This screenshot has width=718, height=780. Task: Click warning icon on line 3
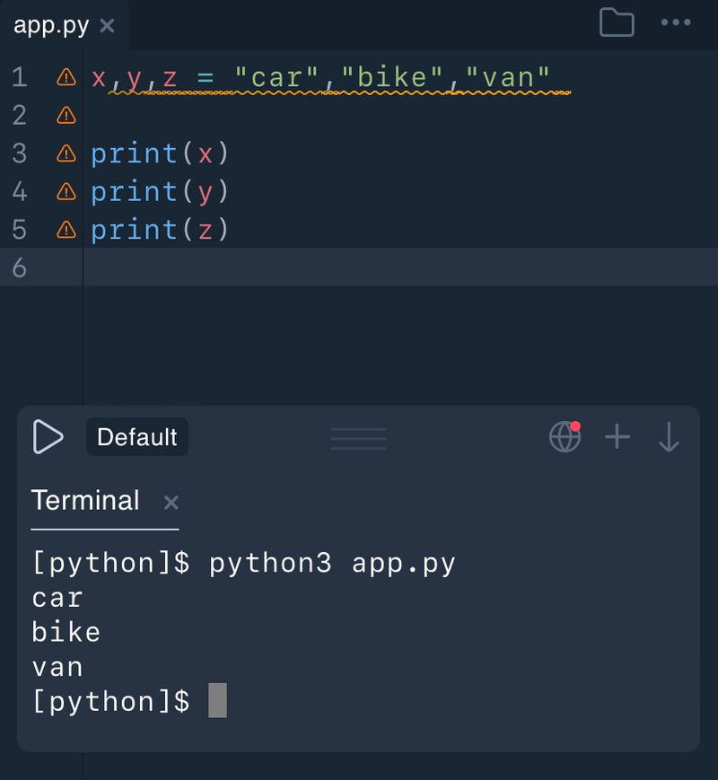click(x=66, y=153)
